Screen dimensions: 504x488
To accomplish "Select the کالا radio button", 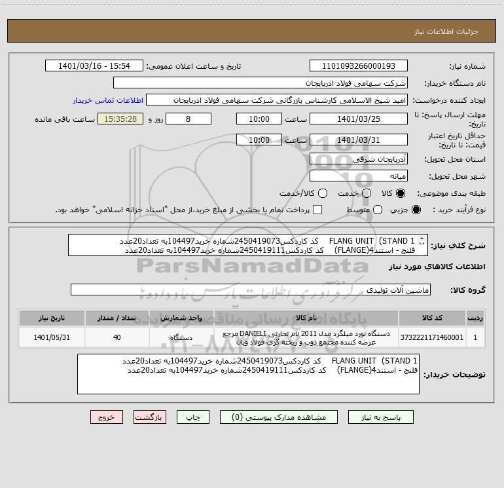I will click(401, 193).
